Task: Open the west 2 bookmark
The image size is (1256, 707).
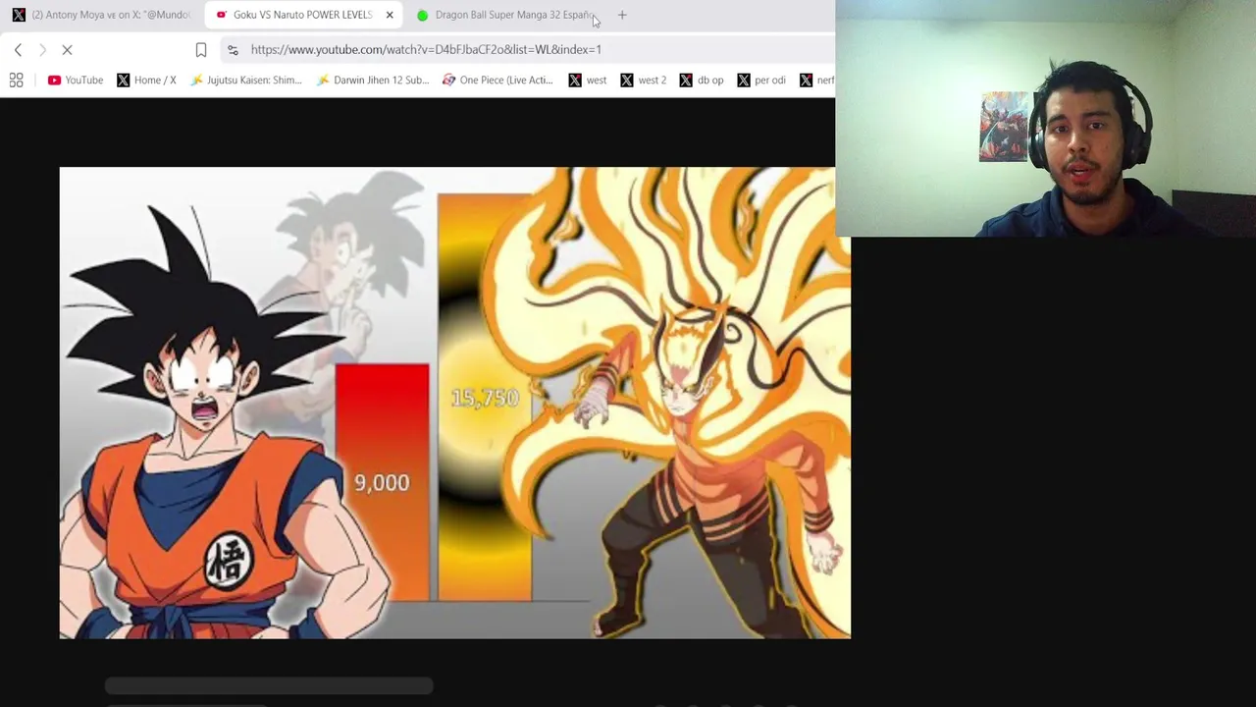Action: point(644,80)
